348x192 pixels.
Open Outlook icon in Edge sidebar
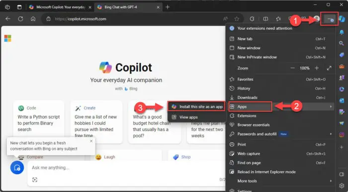click(x=342, y=101)
